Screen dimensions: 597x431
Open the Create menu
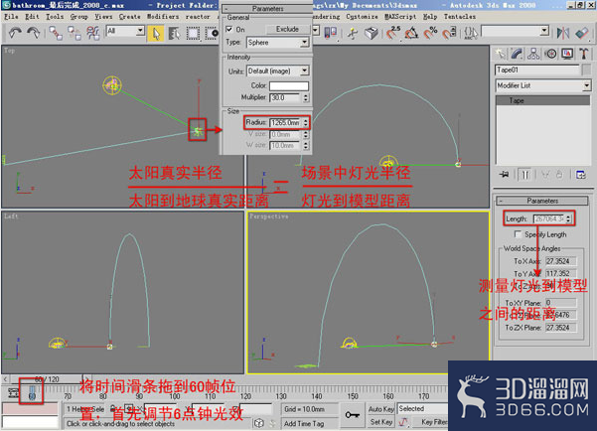click(129, 17)
